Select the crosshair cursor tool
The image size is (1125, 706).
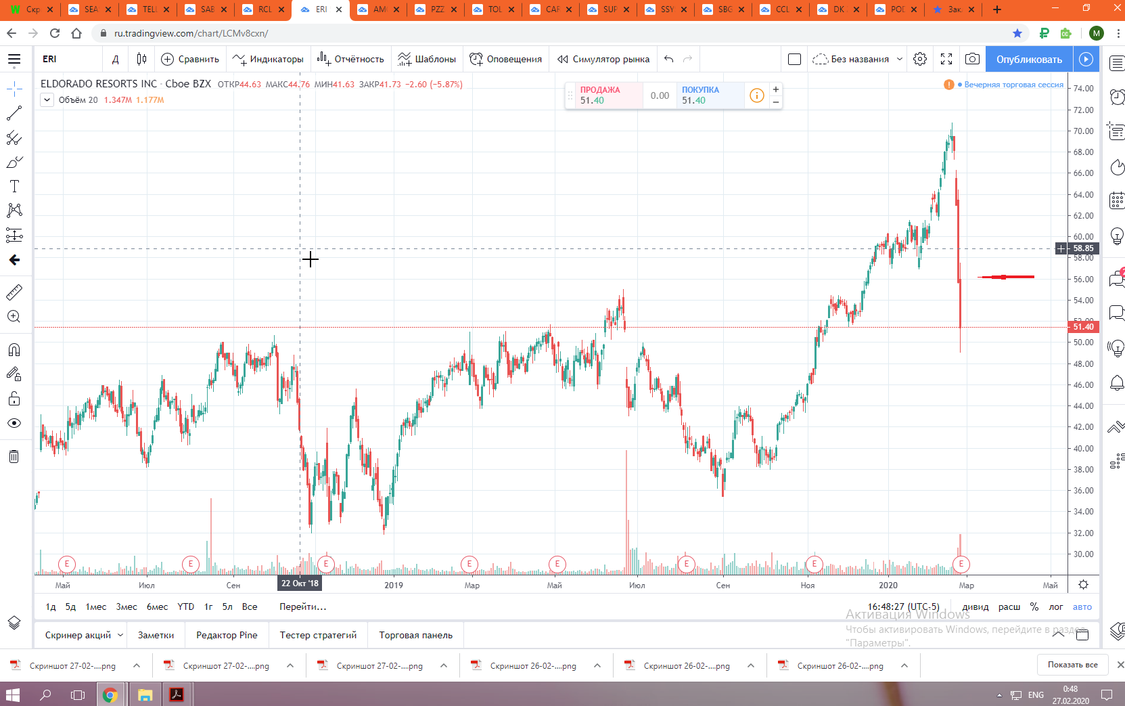coord(14,89)
